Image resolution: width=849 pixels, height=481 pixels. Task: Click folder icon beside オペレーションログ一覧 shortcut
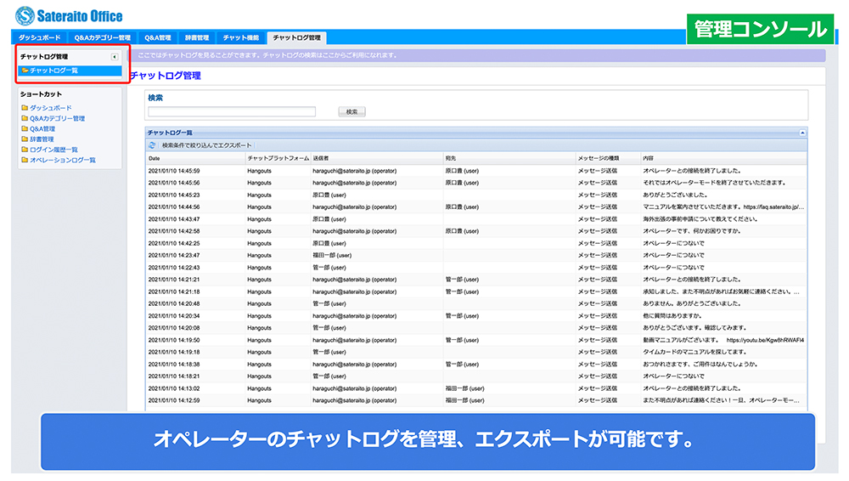[25, 160]
